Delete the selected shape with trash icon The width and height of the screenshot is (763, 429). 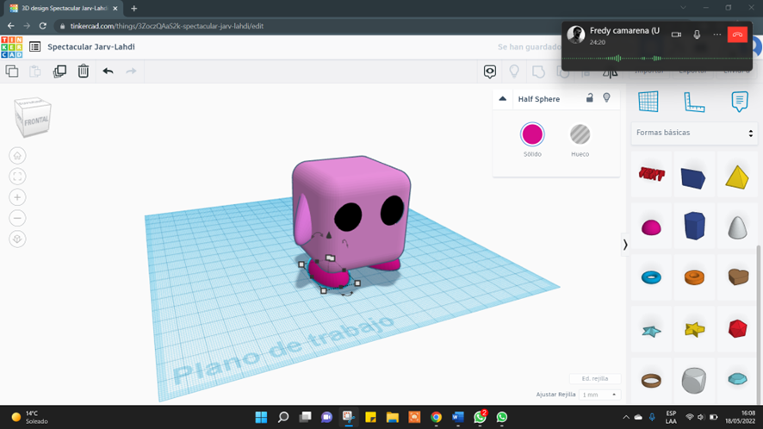84,71
